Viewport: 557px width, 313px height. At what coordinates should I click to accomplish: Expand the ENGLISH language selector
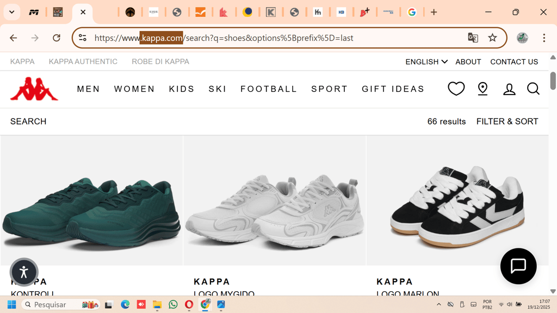point(426,62)
